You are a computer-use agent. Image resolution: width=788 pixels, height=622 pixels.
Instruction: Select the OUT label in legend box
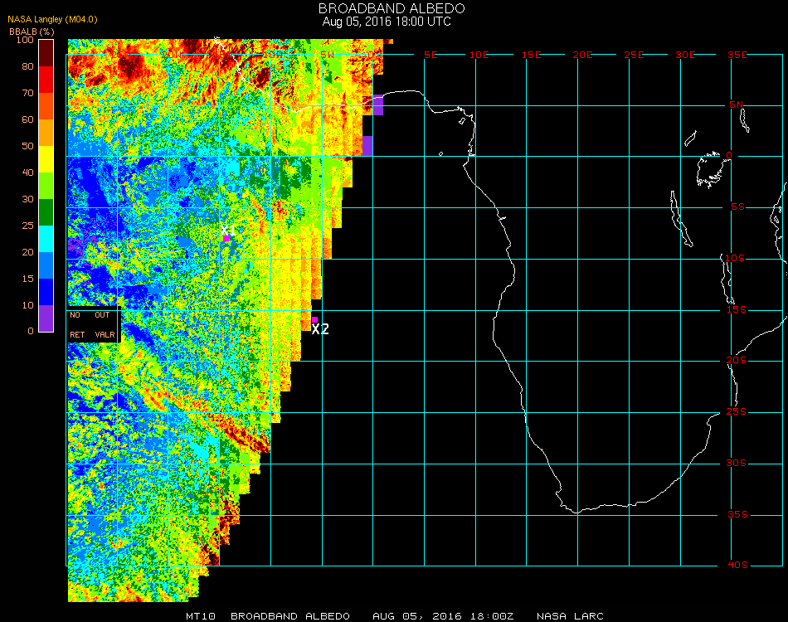102,315
